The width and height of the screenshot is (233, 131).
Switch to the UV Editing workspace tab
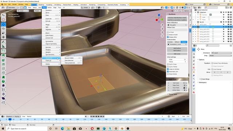tap(58, 5)
